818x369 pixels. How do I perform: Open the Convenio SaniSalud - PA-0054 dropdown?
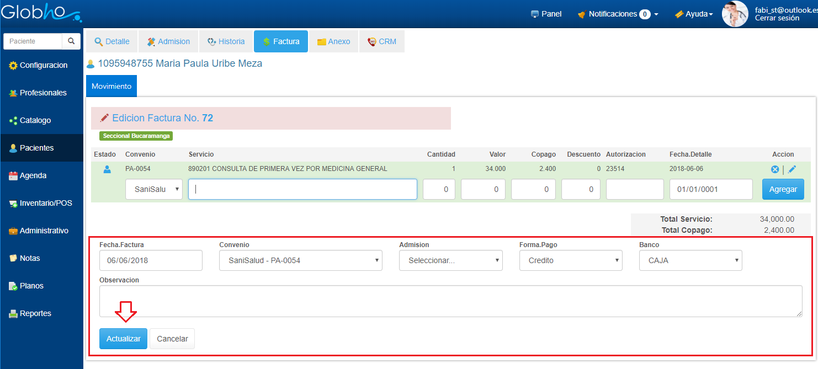pos(300,260)
